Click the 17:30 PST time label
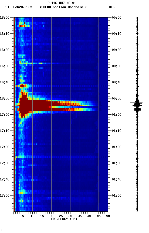149x233 pixels. [5, 163]
